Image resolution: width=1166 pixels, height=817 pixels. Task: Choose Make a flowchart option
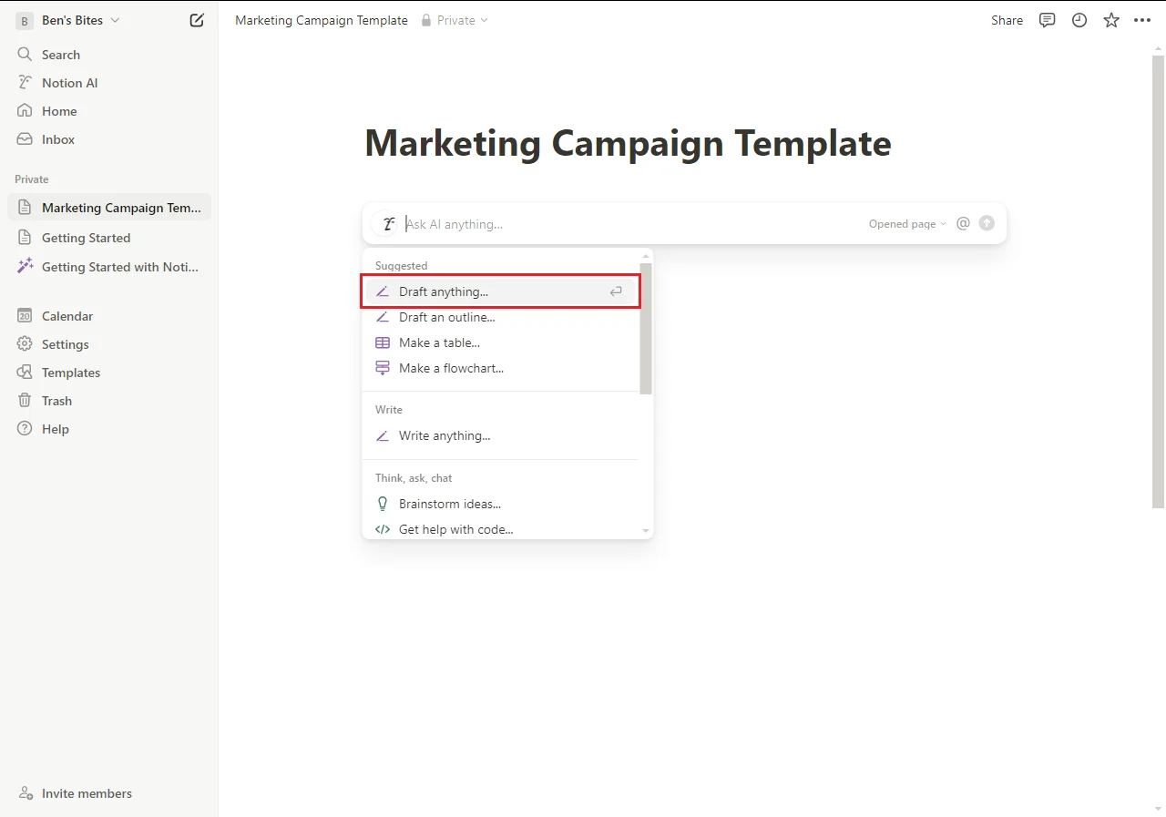pos(501,368)
